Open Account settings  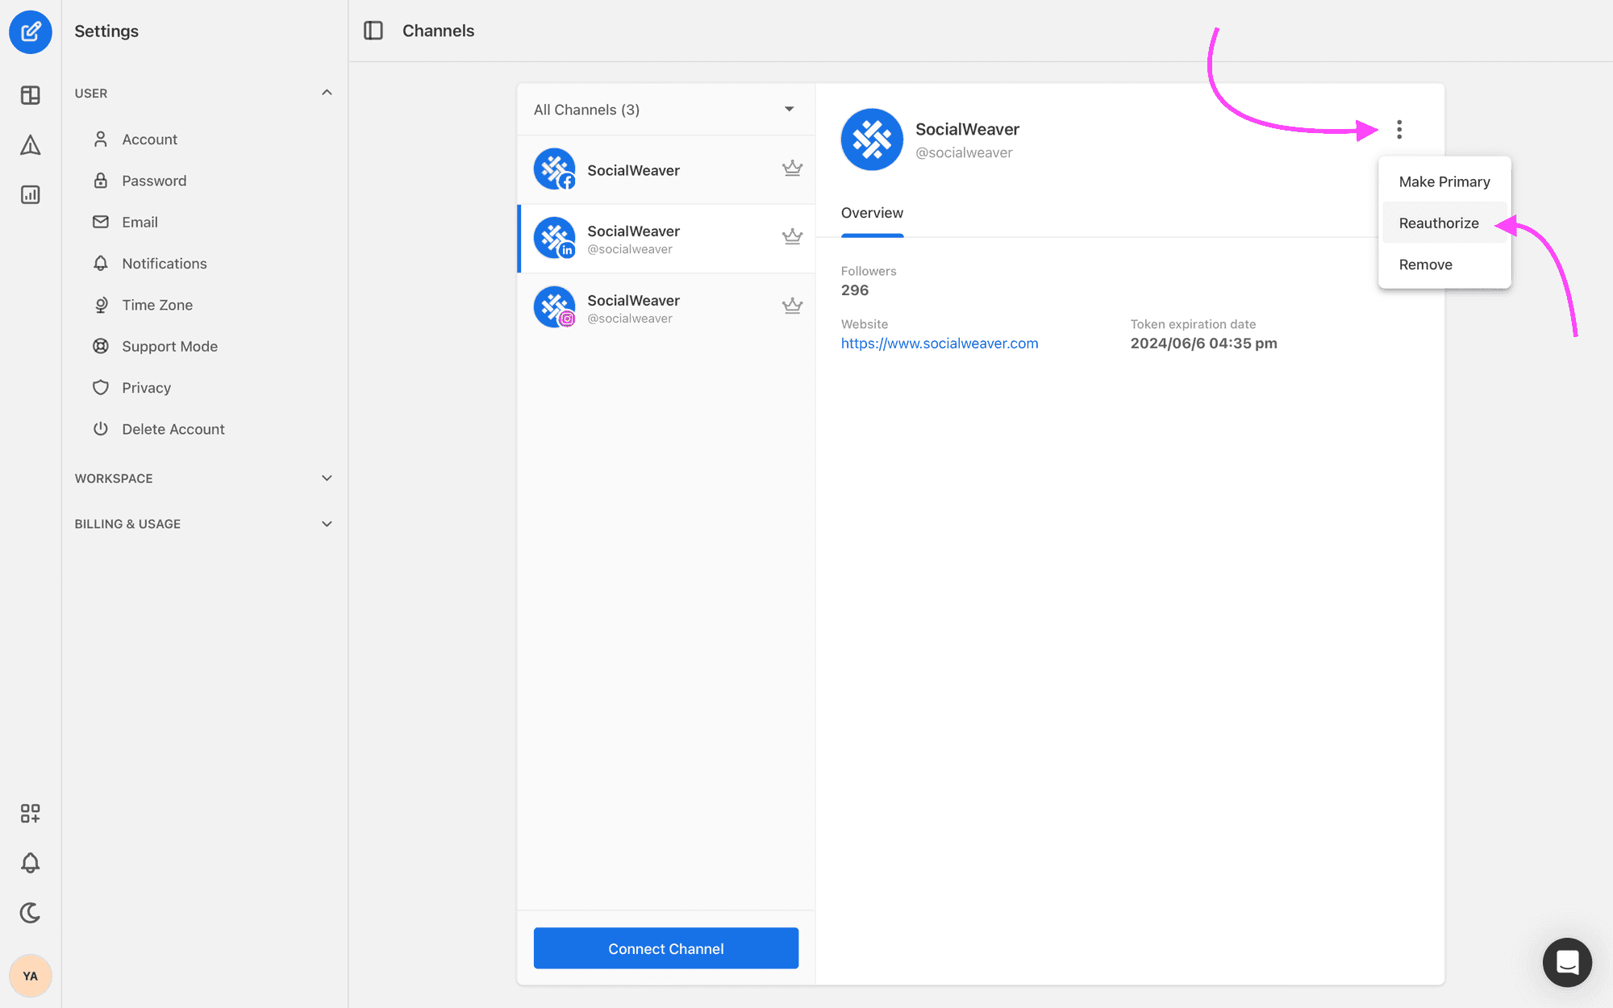pyautogui.click(x=149, y=140)
